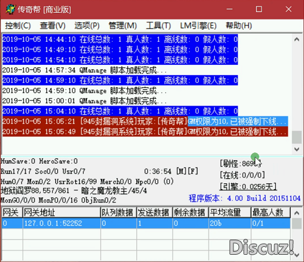
Task: Click the log panel scrollbar thumb
Action: 297,137
